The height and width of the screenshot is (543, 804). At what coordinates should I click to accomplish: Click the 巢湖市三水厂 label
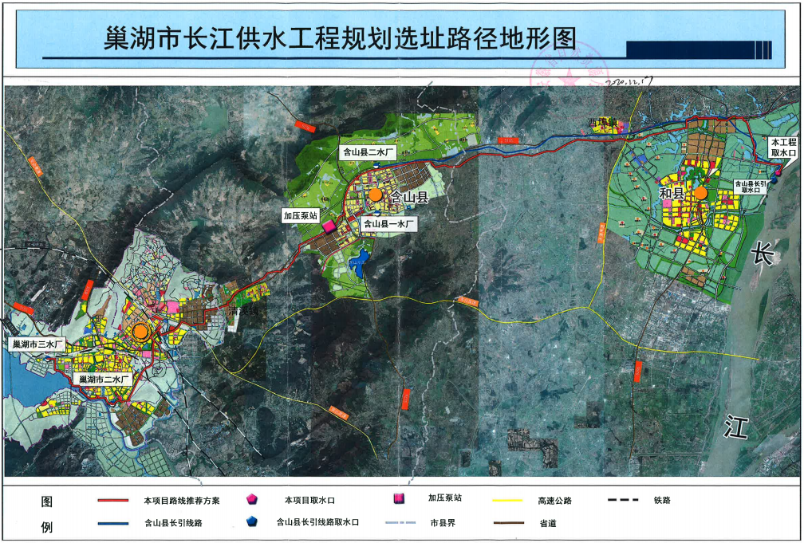pyautogui.click(x=37, y=344)
